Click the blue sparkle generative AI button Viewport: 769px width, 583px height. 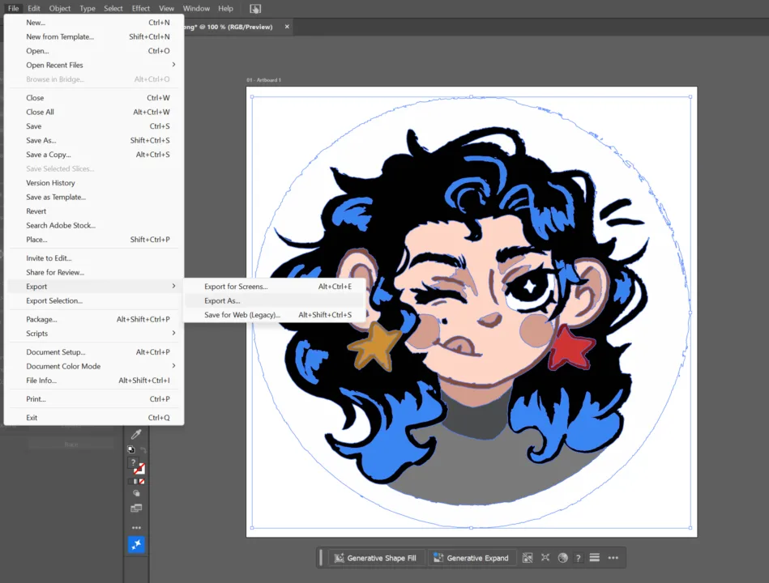tap(136, 544)
